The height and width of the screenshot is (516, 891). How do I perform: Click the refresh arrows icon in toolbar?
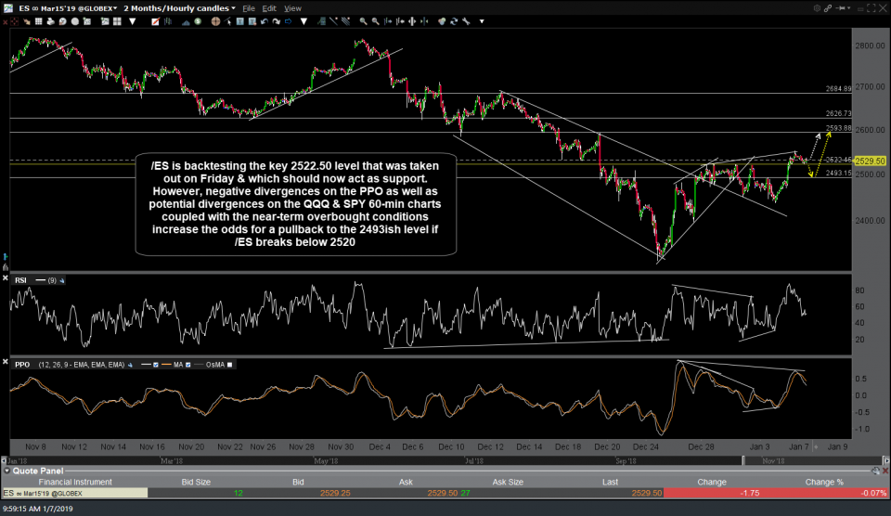tap(454, 21)
